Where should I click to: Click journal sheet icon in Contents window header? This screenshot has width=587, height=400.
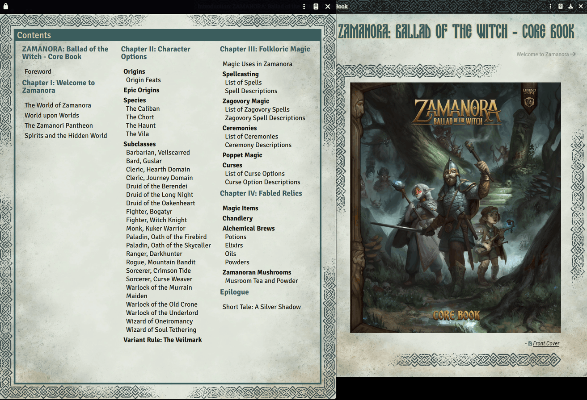click(x=316, y=6)
